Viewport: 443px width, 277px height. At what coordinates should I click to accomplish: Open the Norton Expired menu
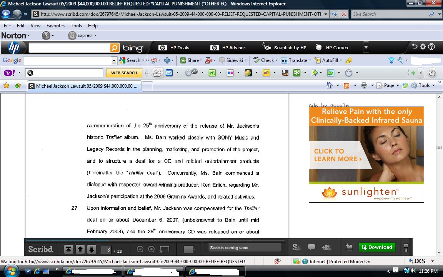pyautogui.click(x=83, y=35)
